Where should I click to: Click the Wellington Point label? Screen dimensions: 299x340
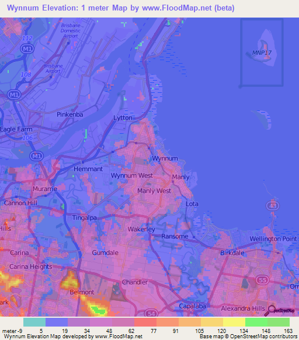[273, 239]
